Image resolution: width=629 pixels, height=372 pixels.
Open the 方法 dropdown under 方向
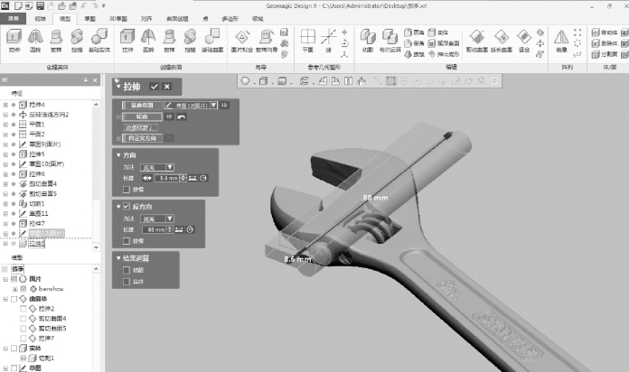click(170, 167)
